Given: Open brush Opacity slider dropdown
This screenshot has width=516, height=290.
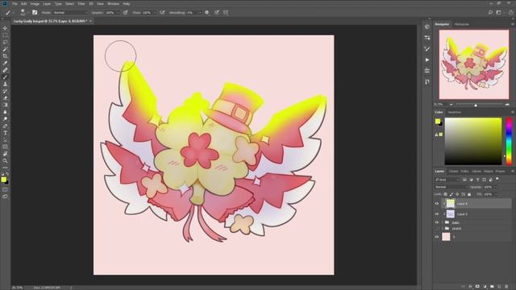Looking at the screenshot, I should tap(118, 13).
